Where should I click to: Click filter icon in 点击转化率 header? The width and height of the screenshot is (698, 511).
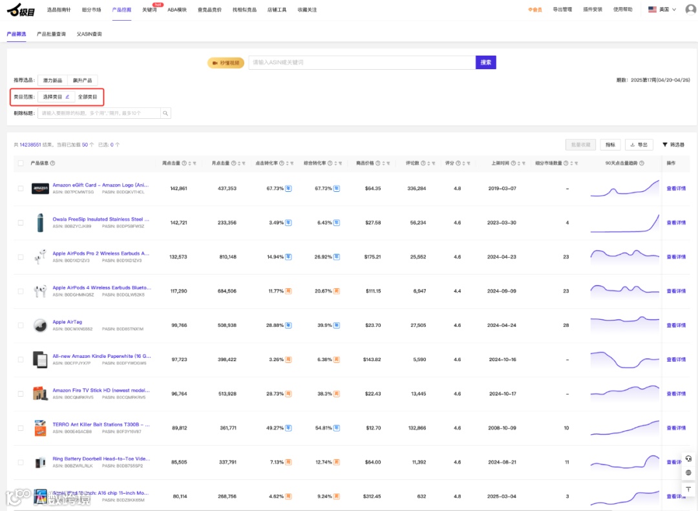click(292, 163)
